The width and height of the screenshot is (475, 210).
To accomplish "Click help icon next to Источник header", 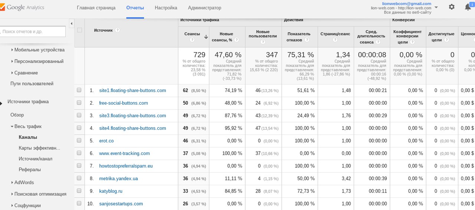I will (x=118, y=30).
